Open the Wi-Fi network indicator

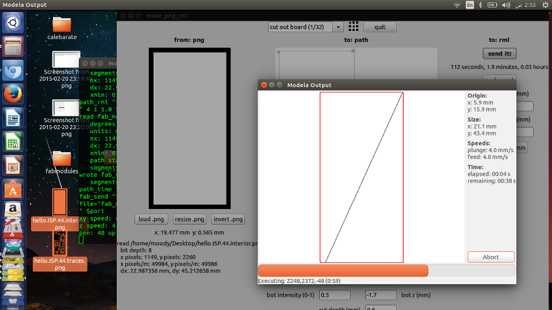click(457, 5)
